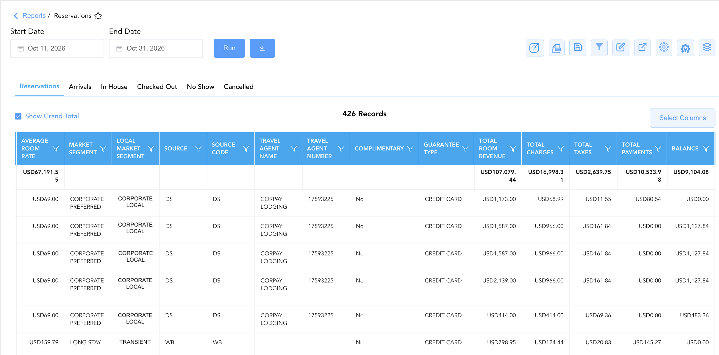
Task: Open the toolbar filter funnel icon
Action: tap(599, 48)
